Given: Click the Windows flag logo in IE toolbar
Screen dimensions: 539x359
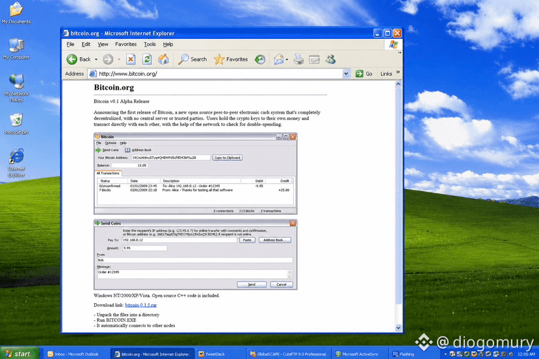Looking at the screenshot, I should point(393,44).
